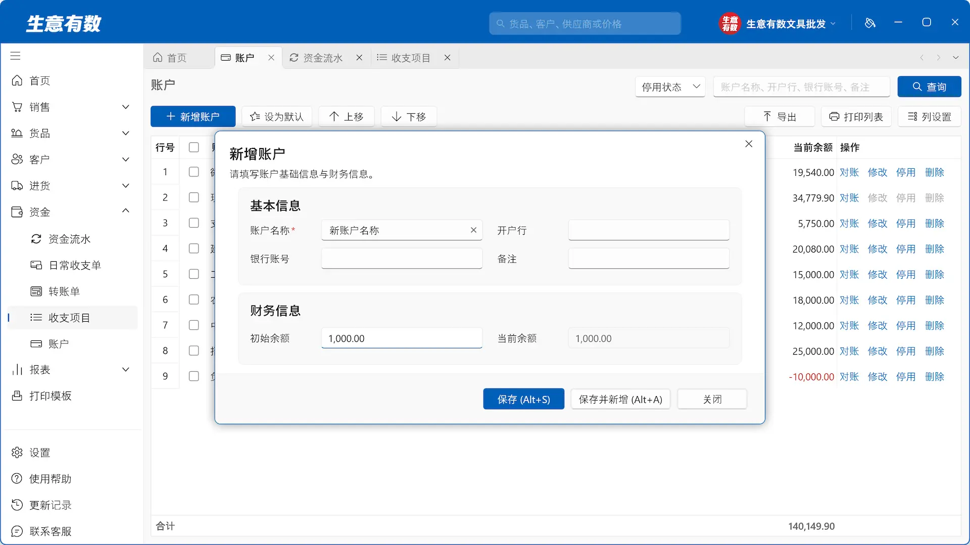Open 使用帮助 in the sidebar
Screen dimensions: 970x545
click(x=71, y=479)
